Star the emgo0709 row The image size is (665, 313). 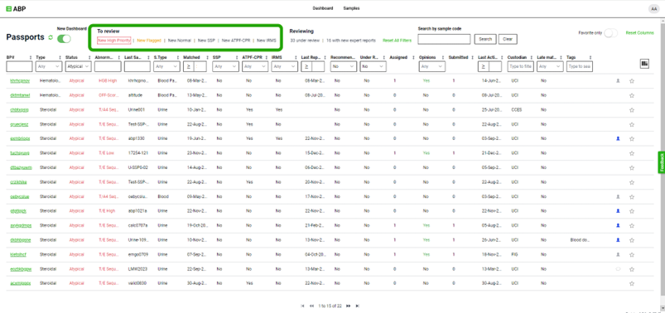[x=632, y=254]
